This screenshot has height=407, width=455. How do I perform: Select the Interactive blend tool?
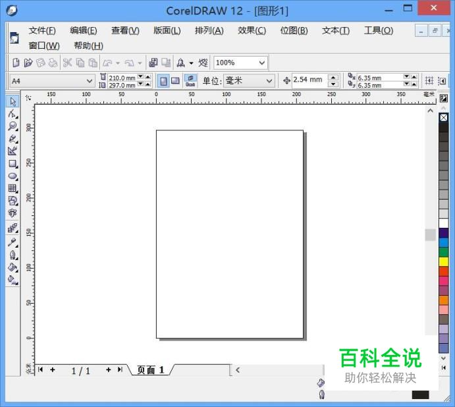click(13, 229)
